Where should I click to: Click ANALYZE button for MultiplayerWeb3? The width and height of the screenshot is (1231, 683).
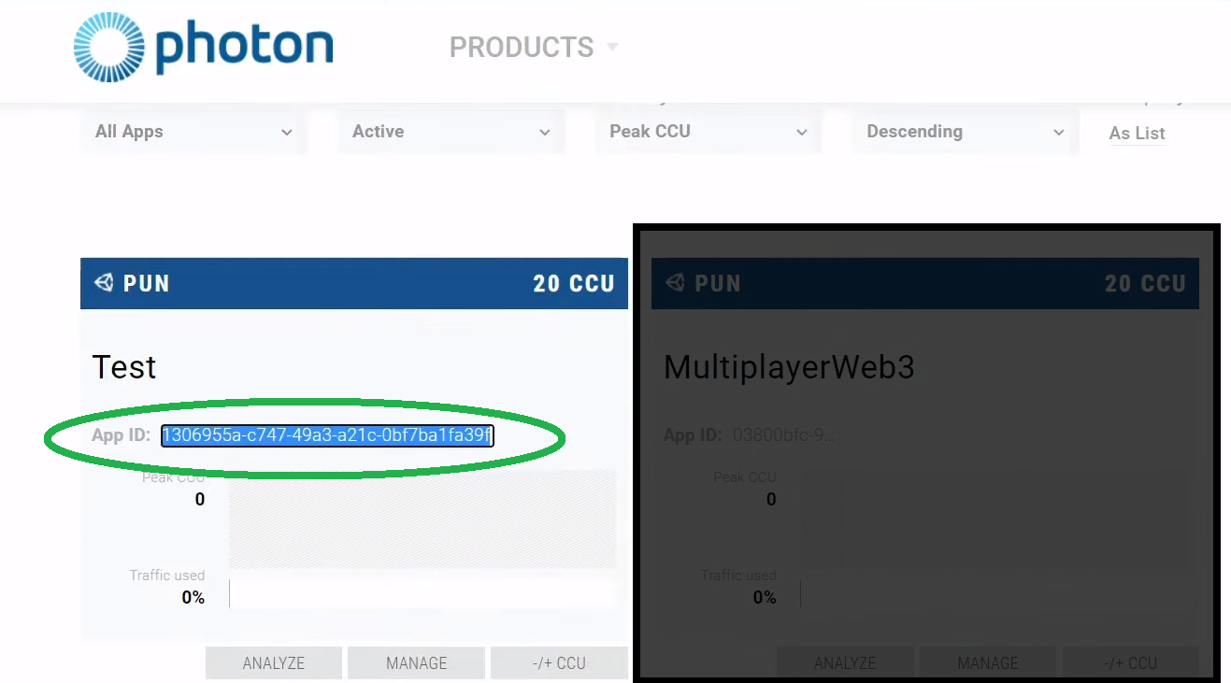pos(845,663)
